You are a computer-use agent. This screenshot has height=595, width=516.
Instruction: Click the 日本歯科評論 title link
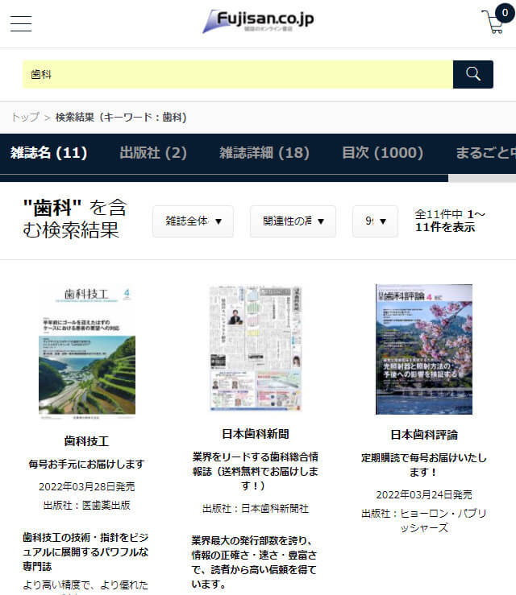pyautogui.click(x=424, y=435)
